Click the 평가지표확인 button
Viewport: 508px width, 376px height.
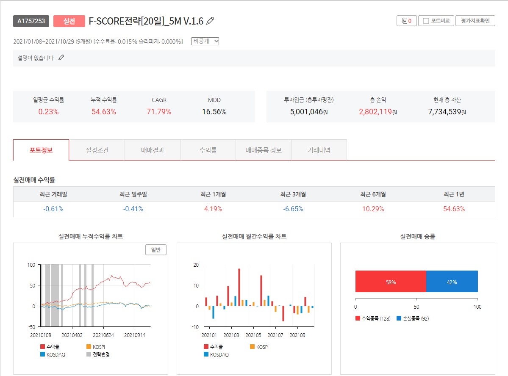[x=475, y=21]
